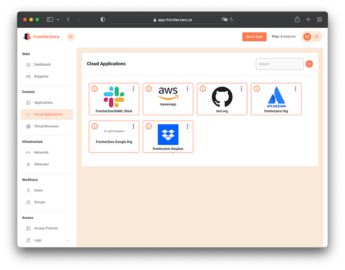This screenshot has height=270, width=345.
Task: Click the frontierzero dropbox label
Action: tap(168, 149)
